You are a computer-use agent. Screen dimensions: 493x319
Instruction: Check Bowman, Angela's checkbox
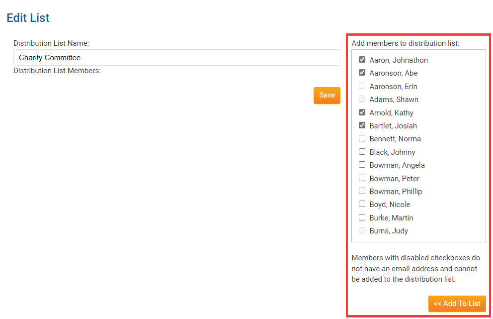pyautogui.click(x=362, y=165)
